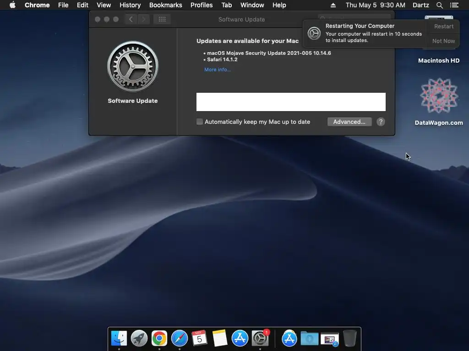The image size is (469, 351).
Task: Click the help question mark button
Action: [381, 122]
